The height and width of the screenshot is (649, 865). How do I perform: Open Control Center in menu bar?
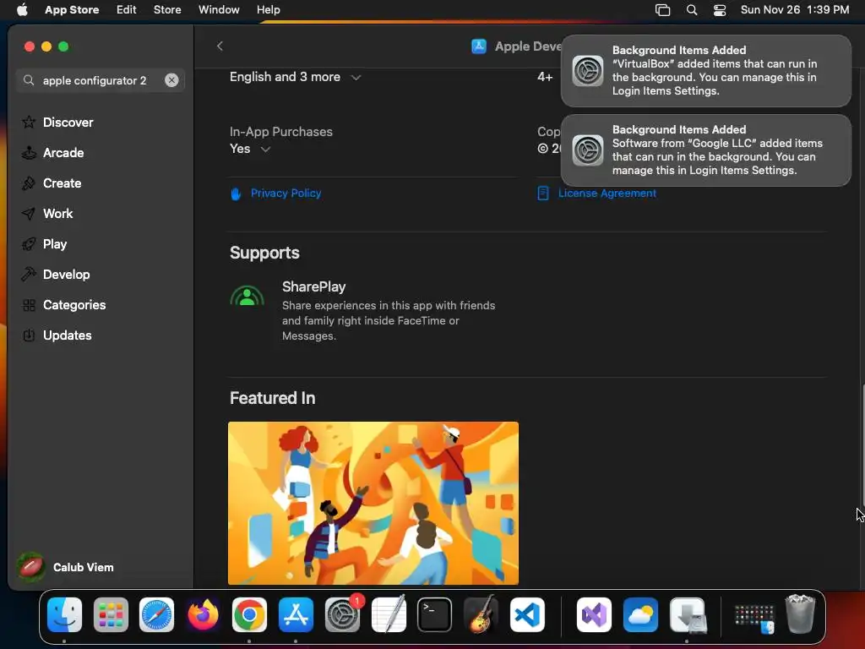pos(720,10)
